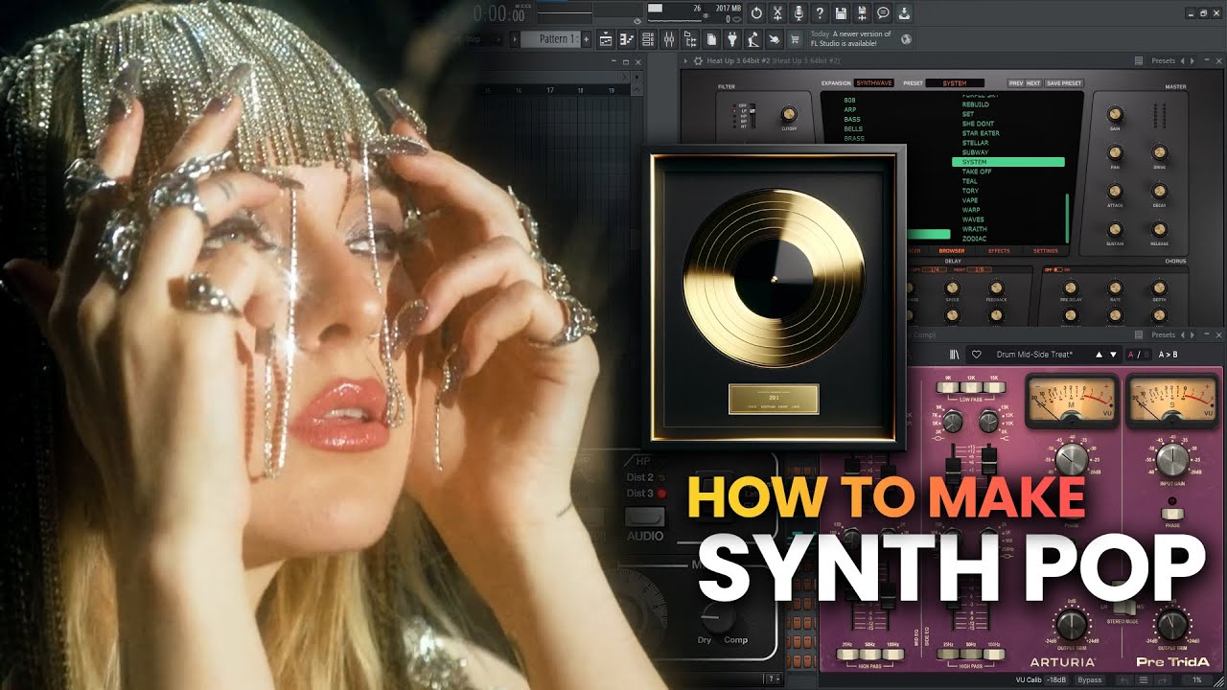This screenshot has width=1227, height=690.
Task: Click the Dry/Comp mix knob
Action: click(718, 618)
